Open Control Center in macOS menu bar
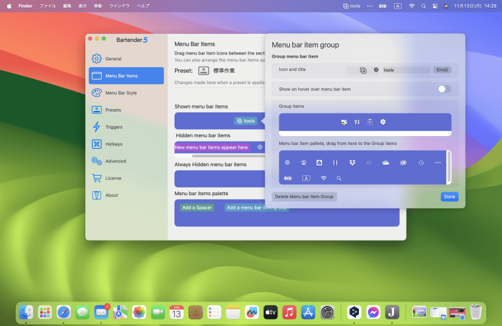 435,6
